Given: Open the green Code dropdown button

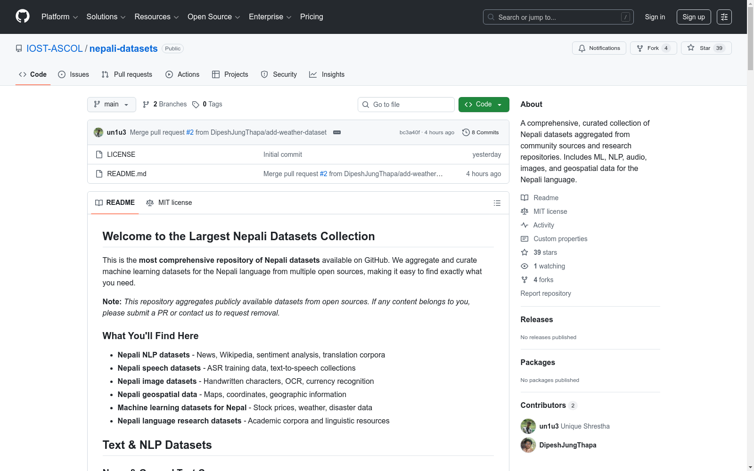Looking at the screenshot, I should click(x=484, y=105).
